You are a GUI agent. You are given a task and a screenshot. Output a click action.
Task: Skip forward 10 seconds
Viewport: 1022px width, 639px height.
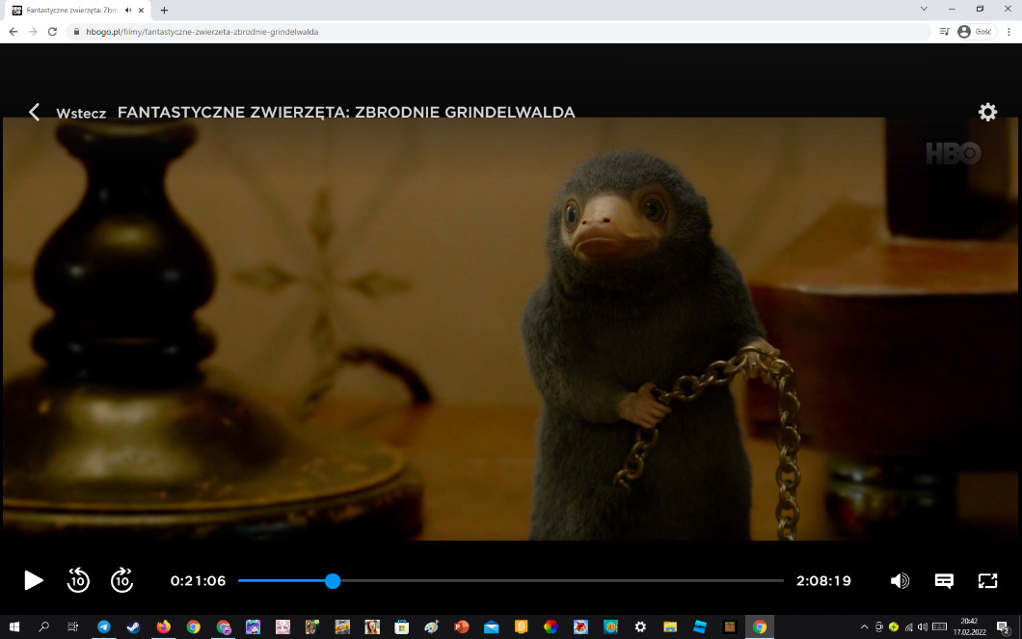[x=121, y=580]
